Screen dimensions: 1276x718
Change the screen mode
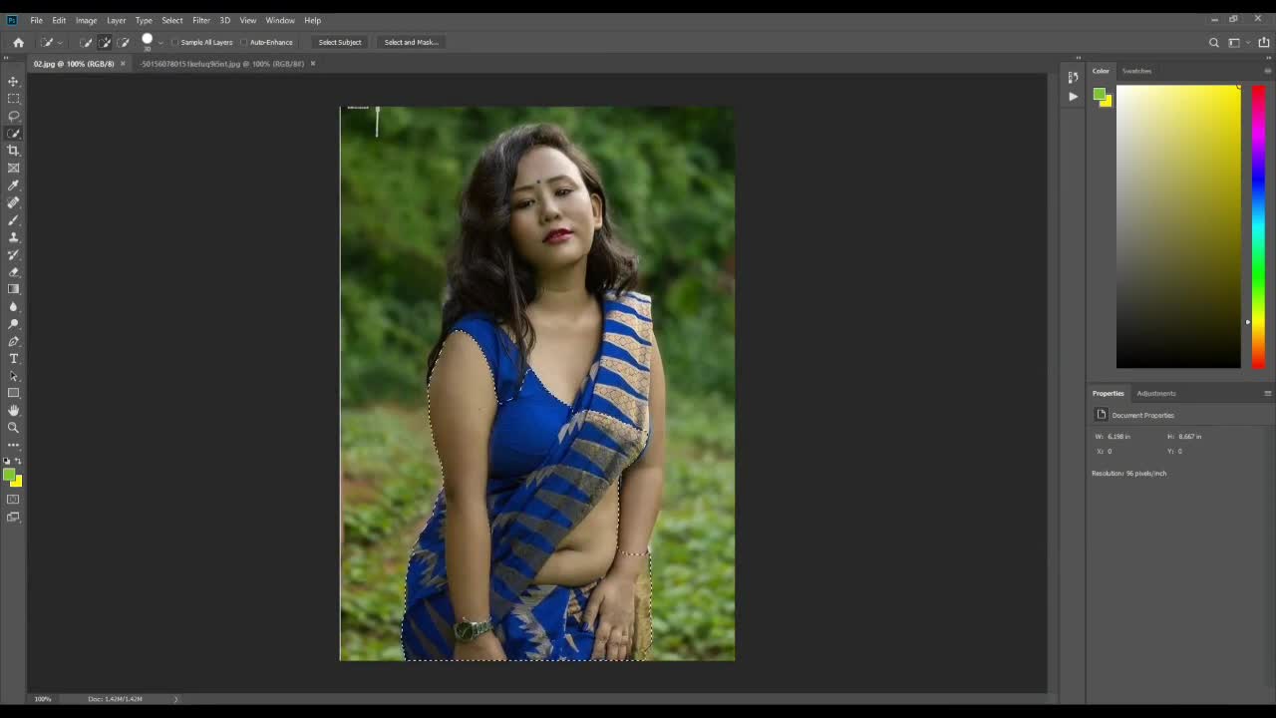tap(13, 517)
